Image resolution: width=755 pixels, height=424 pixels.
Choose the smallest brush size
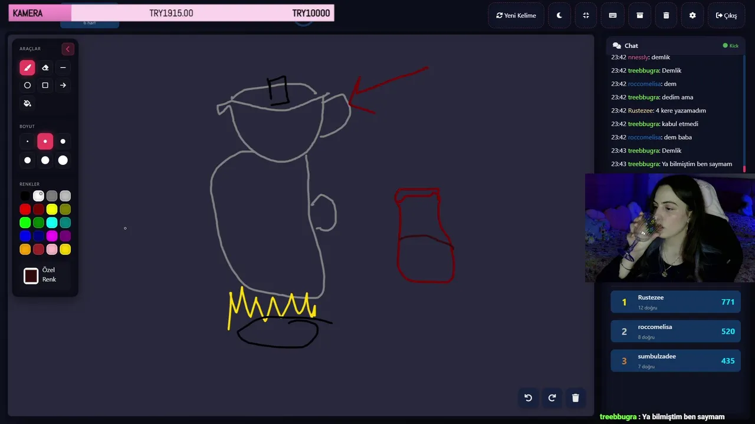(x=27, y=141)
